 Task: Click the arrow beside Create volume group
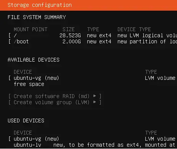tap(95, 102)
